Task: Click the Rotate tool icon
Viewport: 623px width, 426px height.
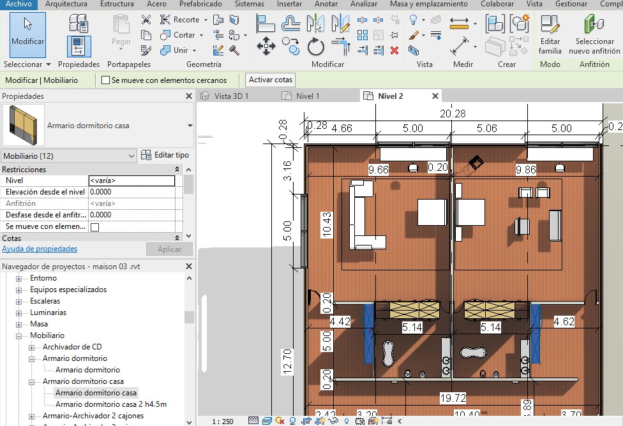Action: point(316,46)
